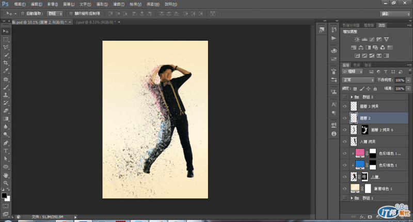Screen dimensions: 413x222
Task: Activate the Zoom magnifier tool
Action: click(x=6, y=183)
